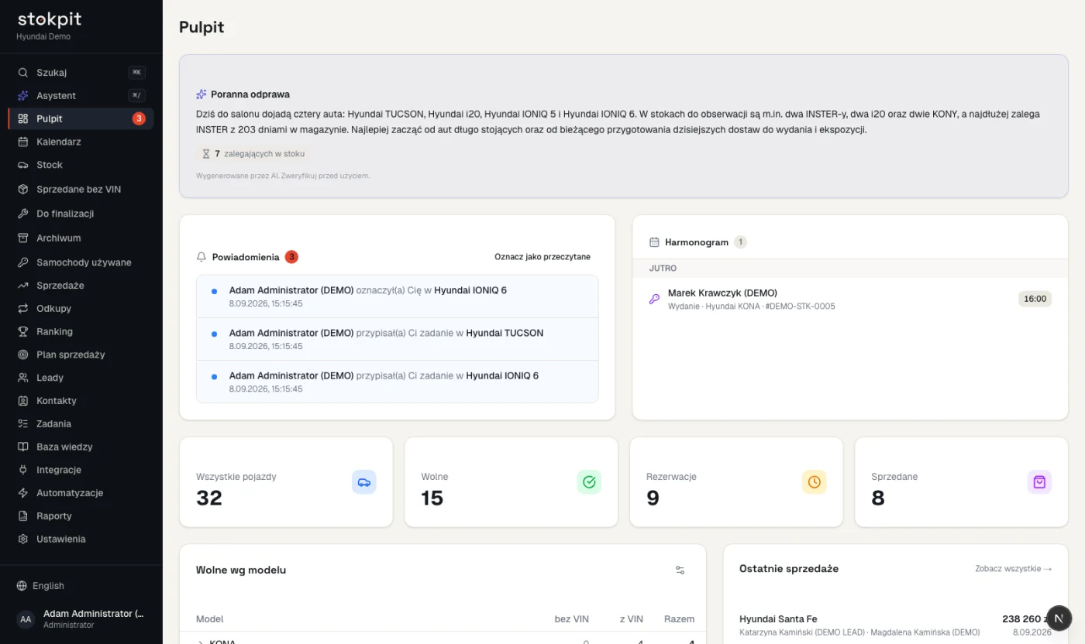
Task: Select the key icon for Samochody używane
Action: (22, 262)
